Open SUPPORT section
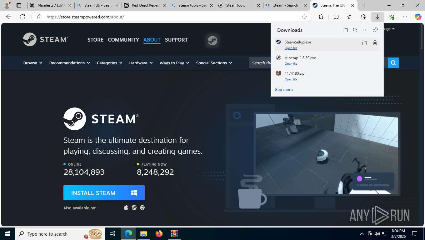 (x=176, y=40)
